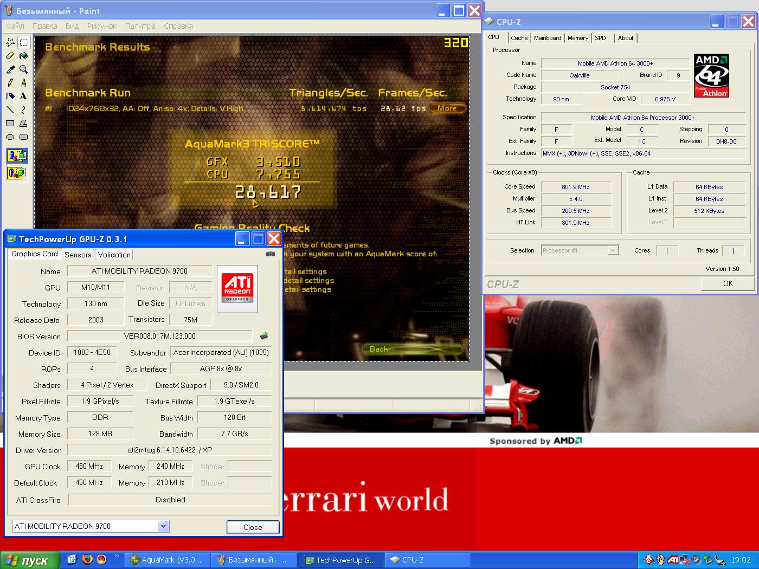Switch to the Sensors tab in GPU-Z

click(78, 255)
